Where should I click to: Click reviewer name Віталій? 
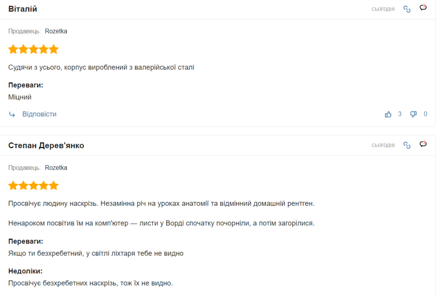tap(23, 9)
